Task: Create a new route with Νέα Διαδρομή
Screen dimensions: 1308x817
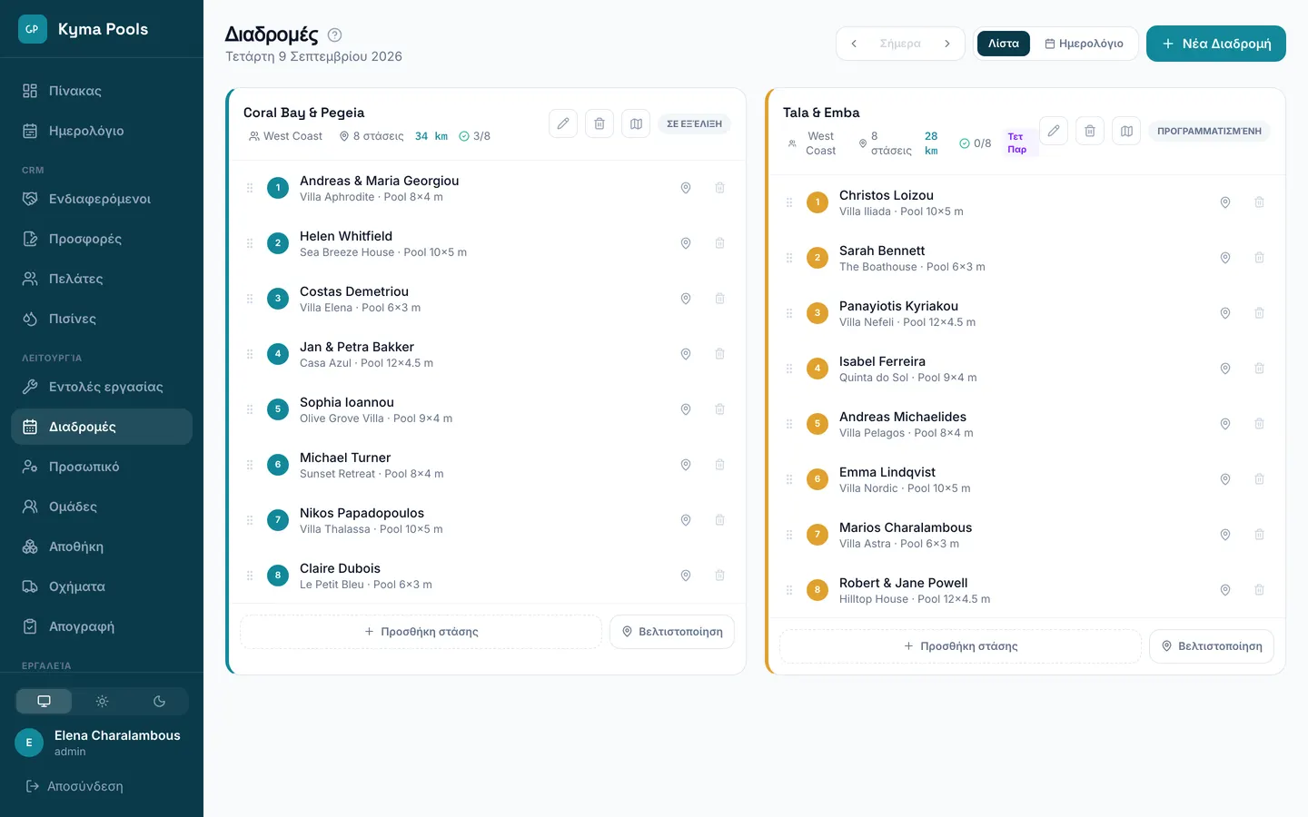Action: 1216,44
